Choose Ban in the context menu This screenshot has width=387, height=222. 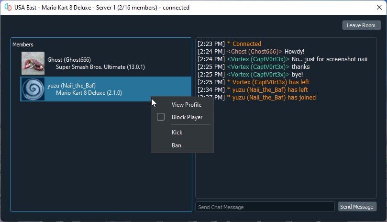177,145
